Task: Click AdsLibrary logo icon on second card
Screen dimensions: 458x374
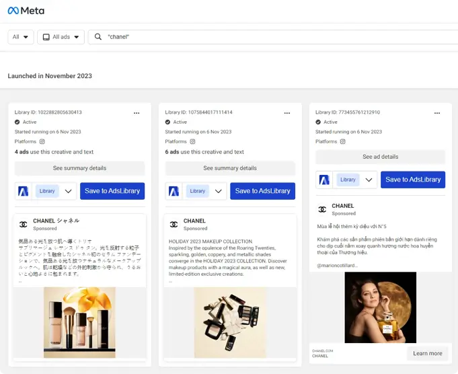Action: click(174, 192)
